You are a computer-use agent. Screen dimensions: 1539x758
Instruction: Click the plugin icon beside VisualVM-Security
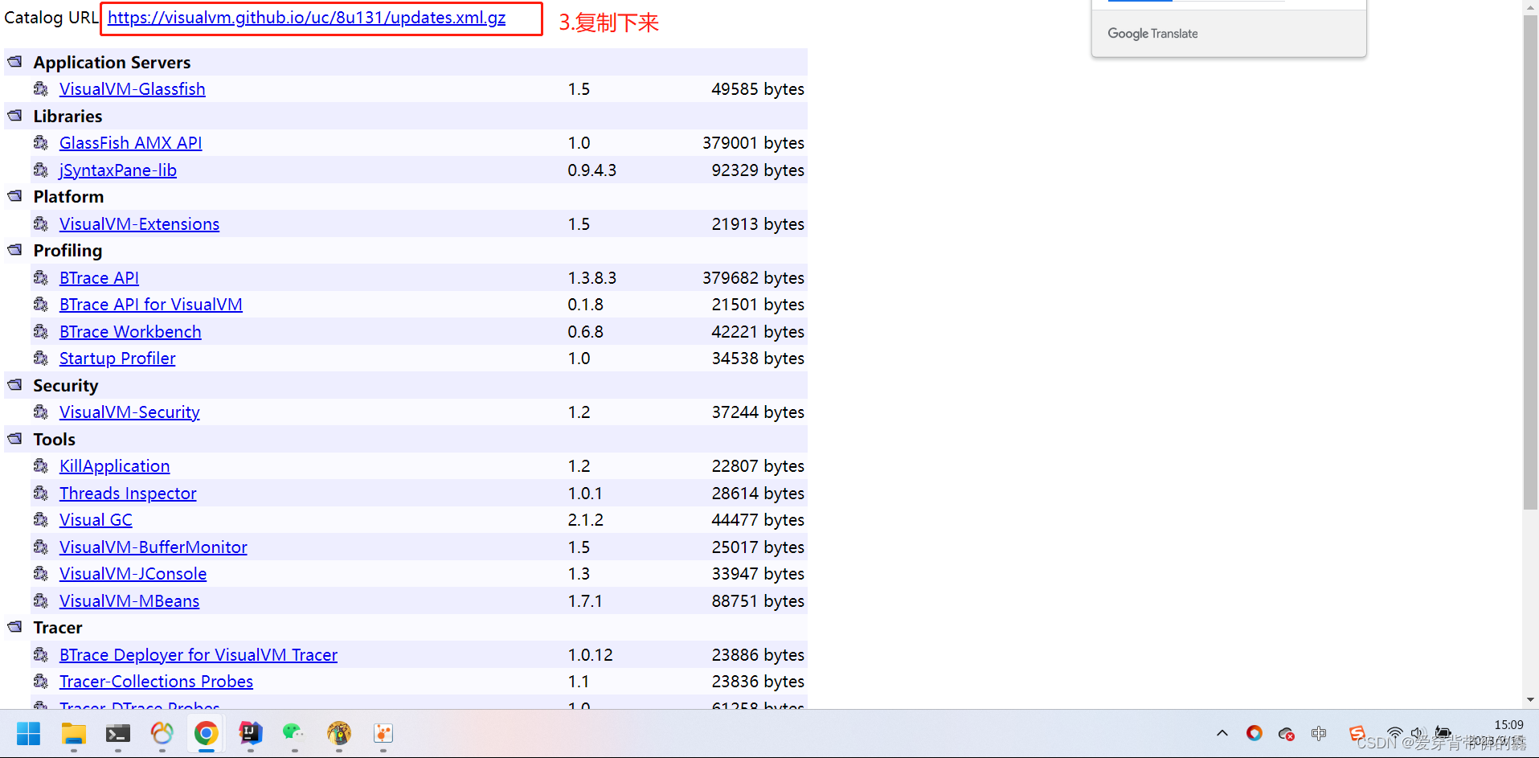tap(41, 412)
